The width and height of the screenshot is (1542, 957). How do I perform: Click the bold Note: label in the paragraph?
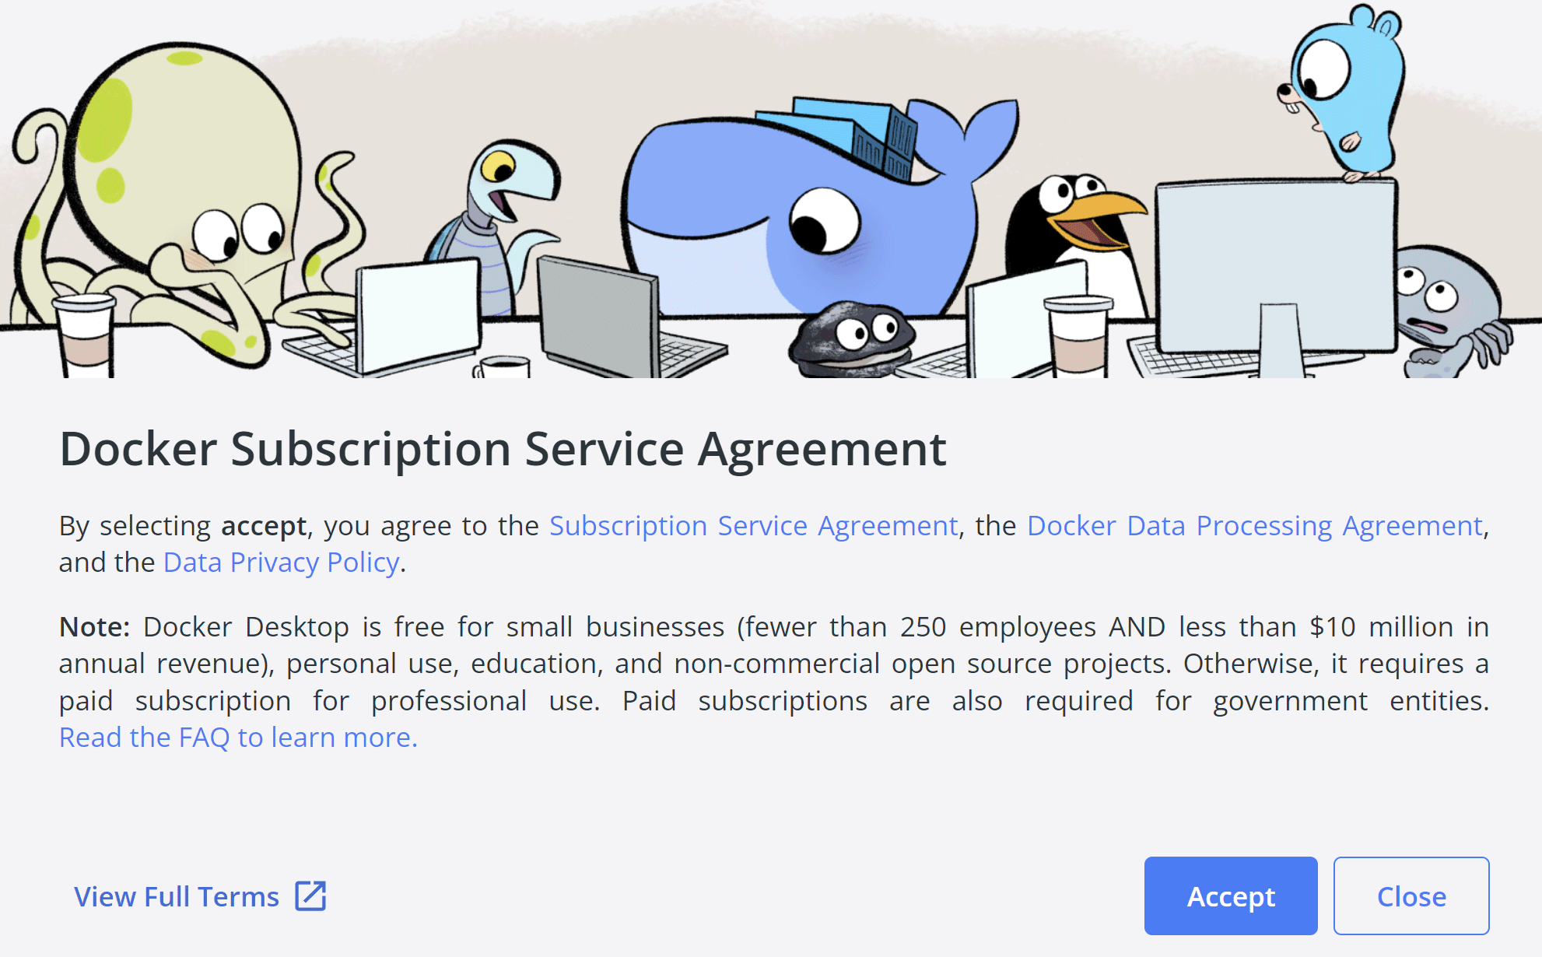[x=94, y=627]
